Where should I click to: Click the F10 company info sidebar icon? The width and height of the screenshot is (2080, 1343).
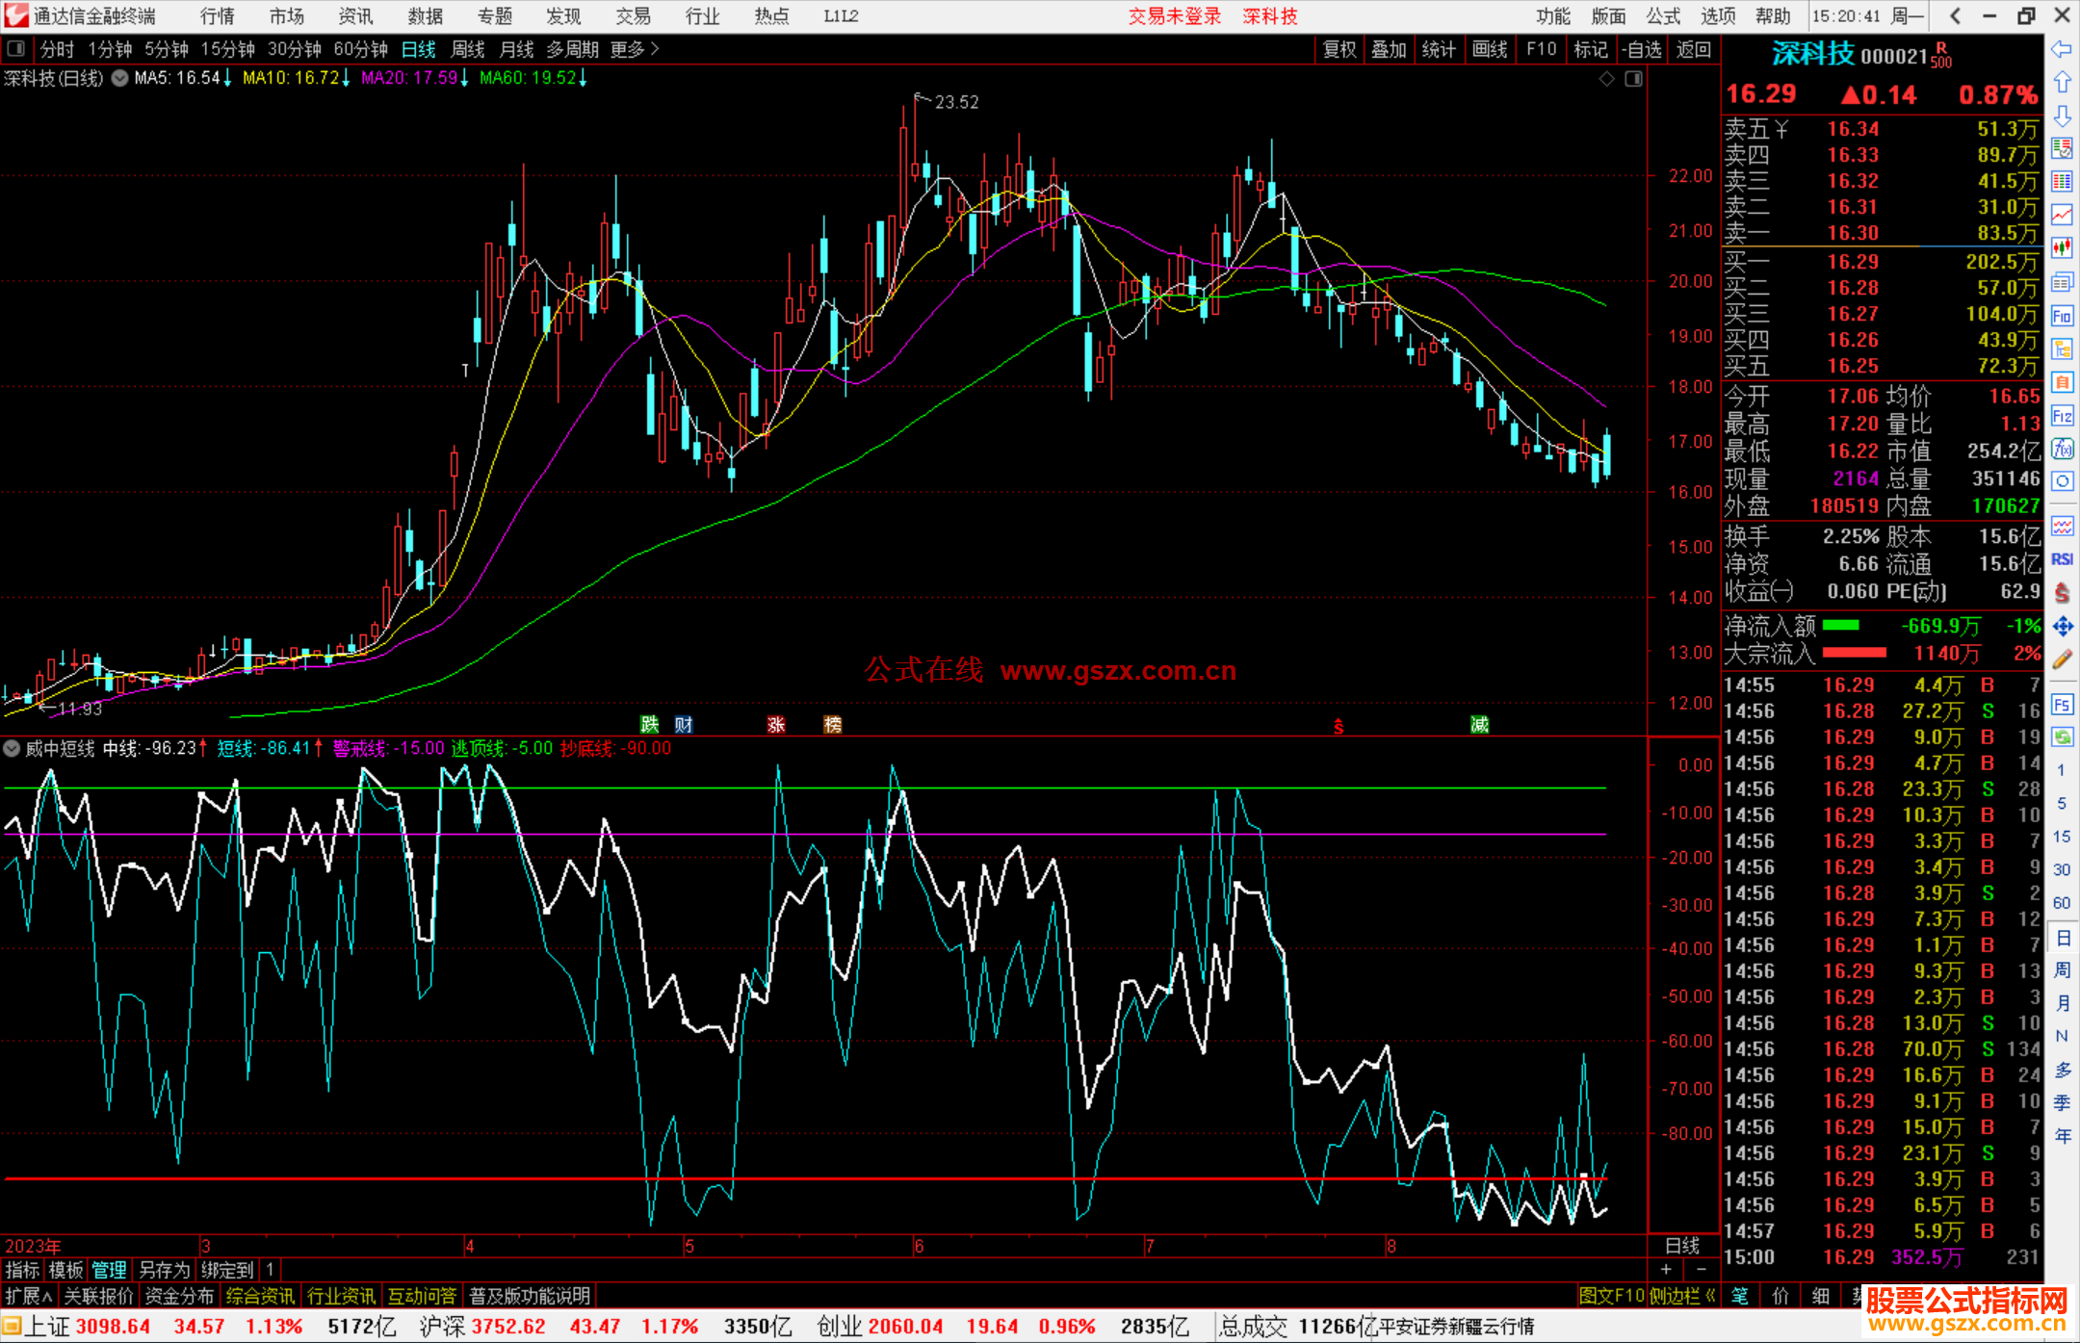(x=2062, y=316)
